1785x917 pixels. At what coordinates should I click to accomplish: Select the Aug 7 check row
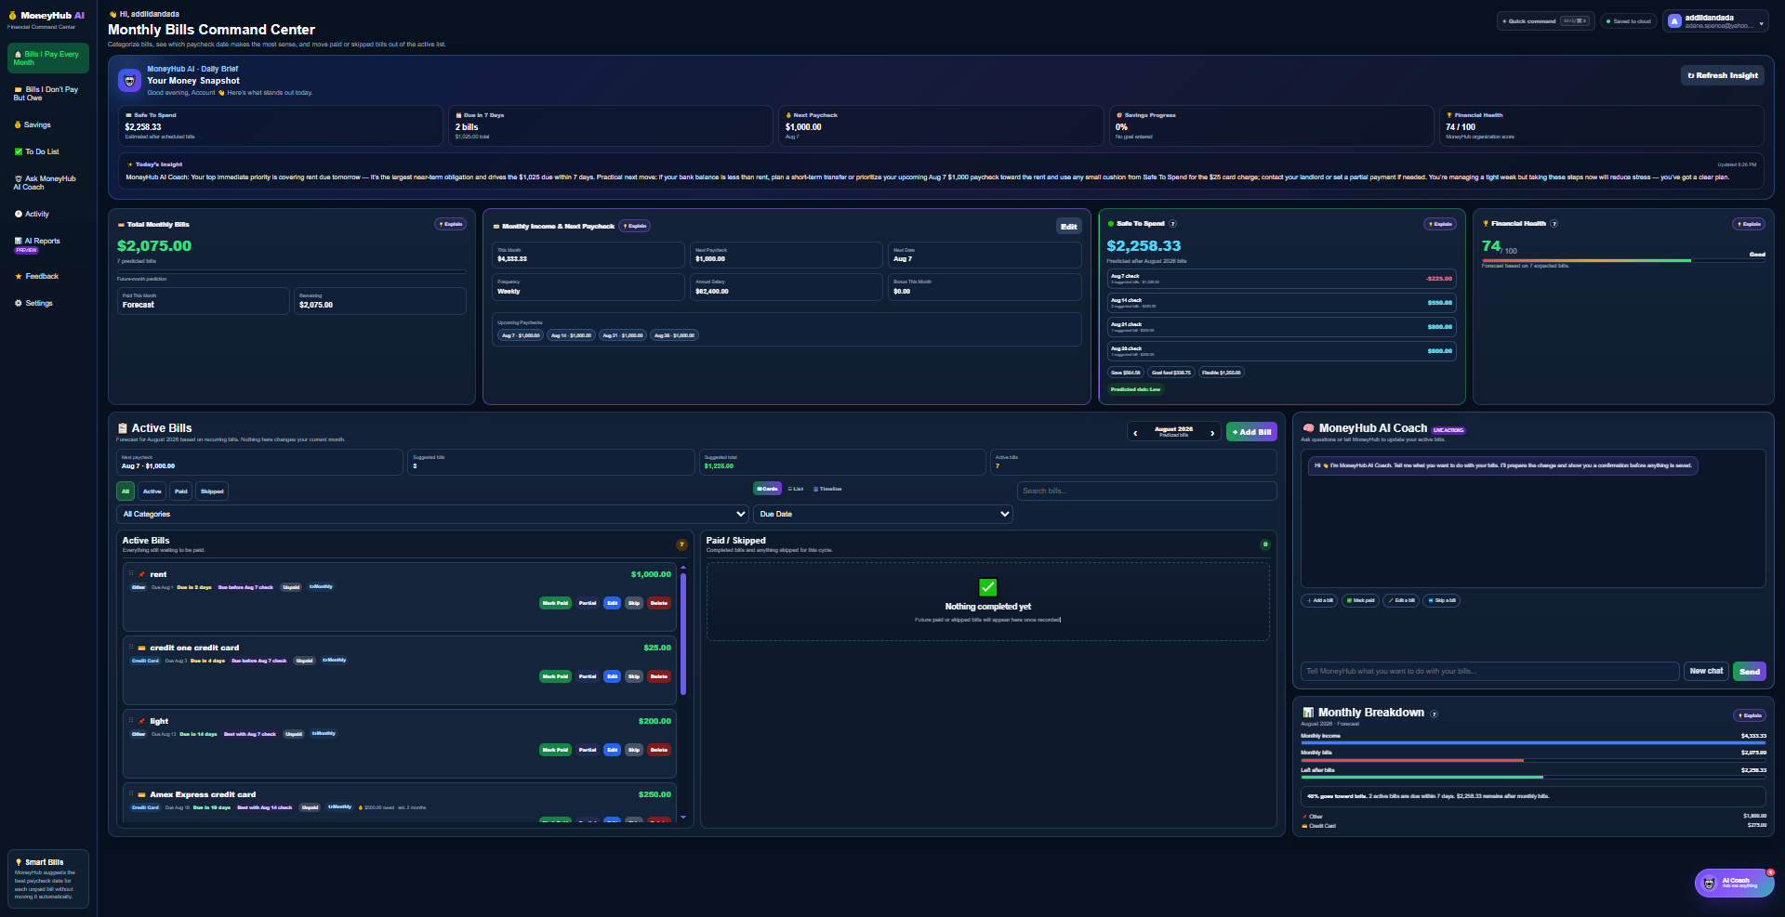click(x=1281, y=279)
